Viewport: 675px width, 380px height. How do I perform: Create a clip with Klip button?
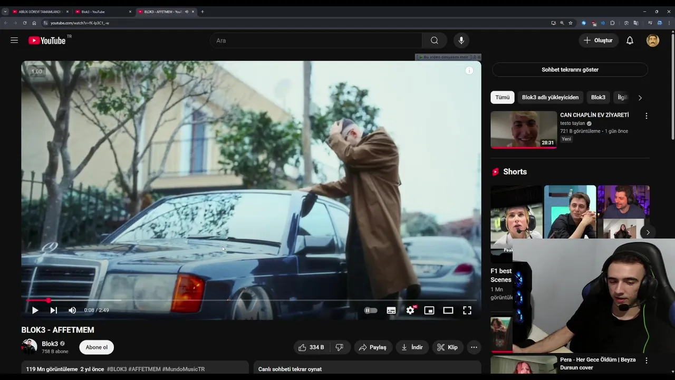tap(447, 347)
